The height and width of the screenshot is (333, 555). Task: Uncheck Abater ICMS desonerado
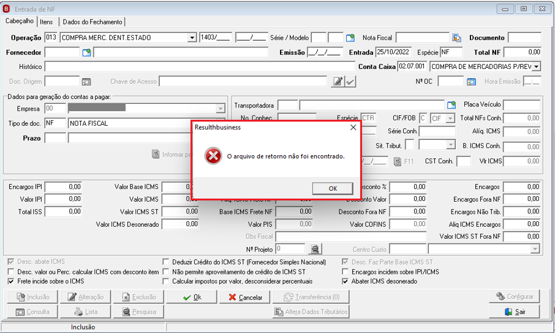(345, 282)
